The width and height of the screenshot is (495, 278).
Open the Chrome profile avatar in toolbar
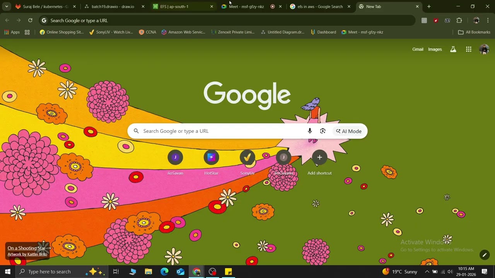point(476,20)
